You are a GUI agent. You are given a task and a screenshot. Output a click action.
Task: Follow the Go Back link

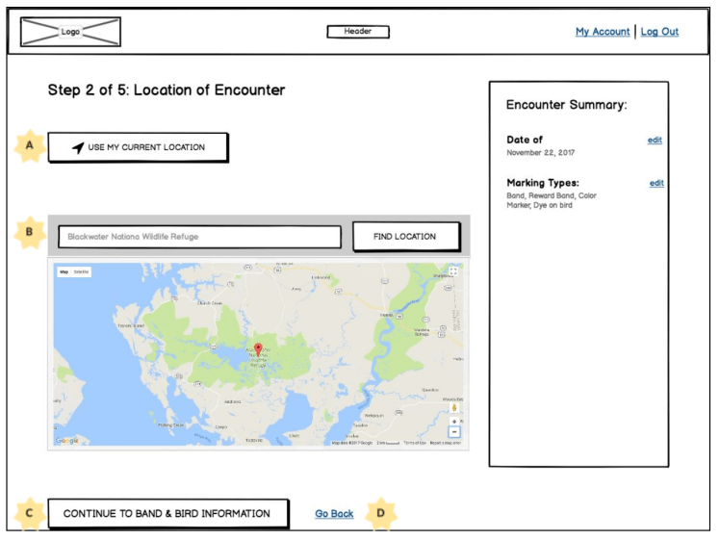pos(334,514)
